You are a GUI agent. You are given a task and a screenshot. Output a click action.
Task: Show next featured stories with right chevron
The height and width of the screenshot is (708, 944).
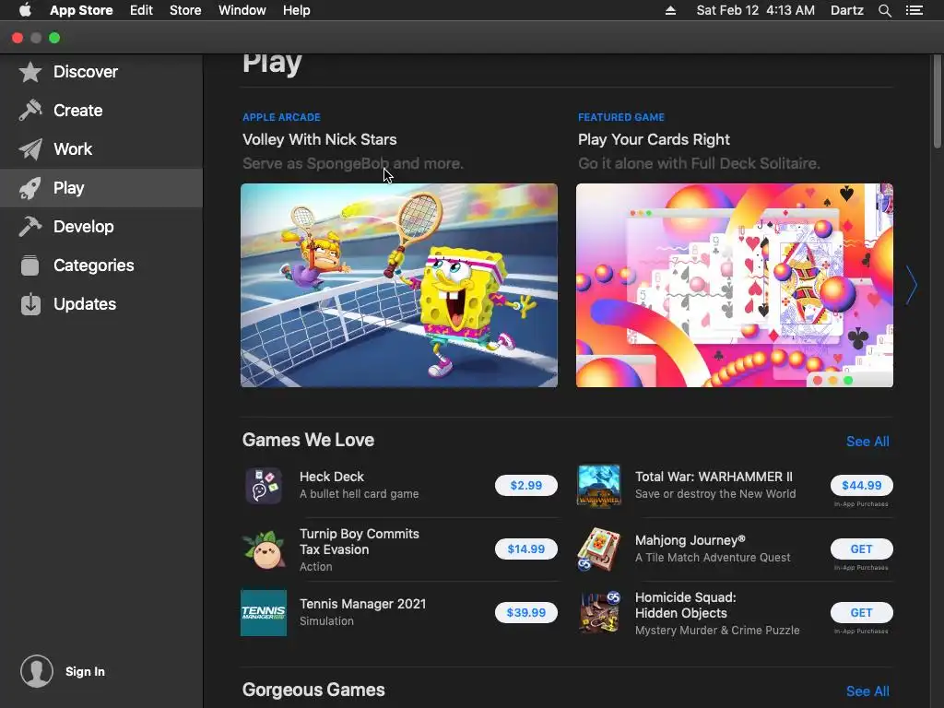pos(912,285)
